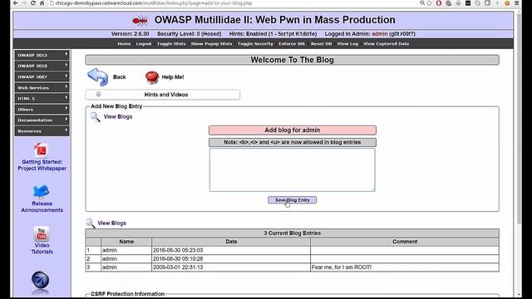Click the Twitter bird Release Announcements icon

click(42, 192)
